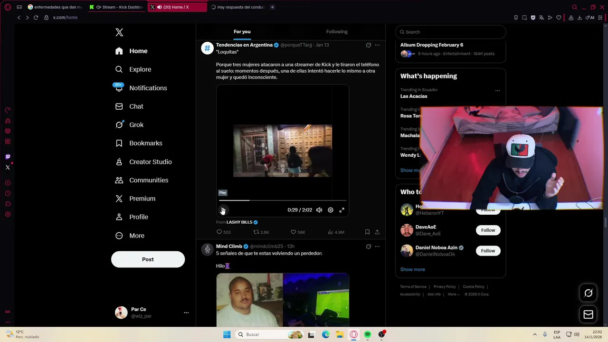Click the x.com/home address bar

tap(65, 18)
